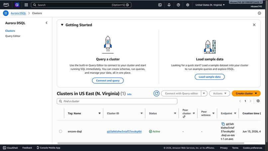
Task: Click the Load sample data button
Action: [x=209, y=77]
